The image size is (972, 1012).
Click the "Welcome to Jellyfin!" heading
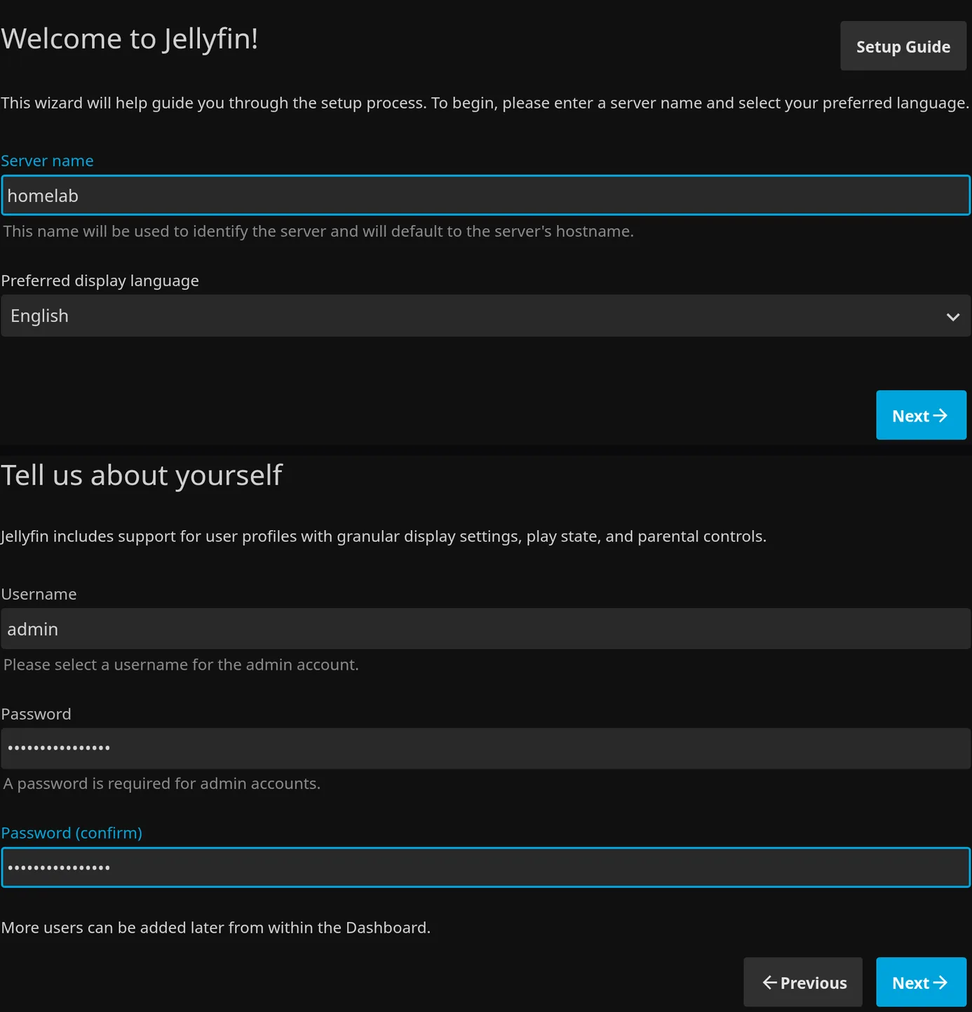(130, 39)
